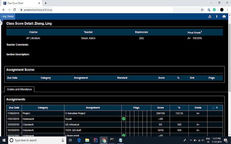Switch to the Class Score Detail browser tab
231x144 pixels.
(22, 3)
